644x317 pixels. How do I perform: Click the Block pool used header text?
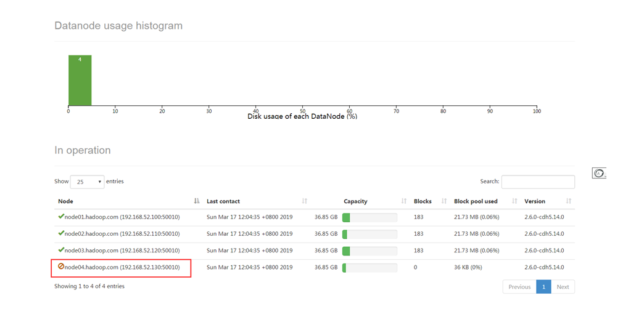coord(476,201)
